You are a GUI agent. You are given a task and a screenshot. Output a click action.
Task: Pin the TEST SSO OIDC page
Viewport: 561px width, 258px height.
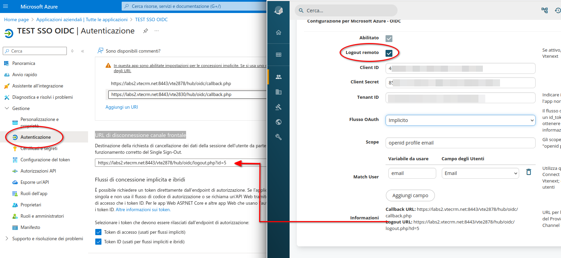click(146, 31)
